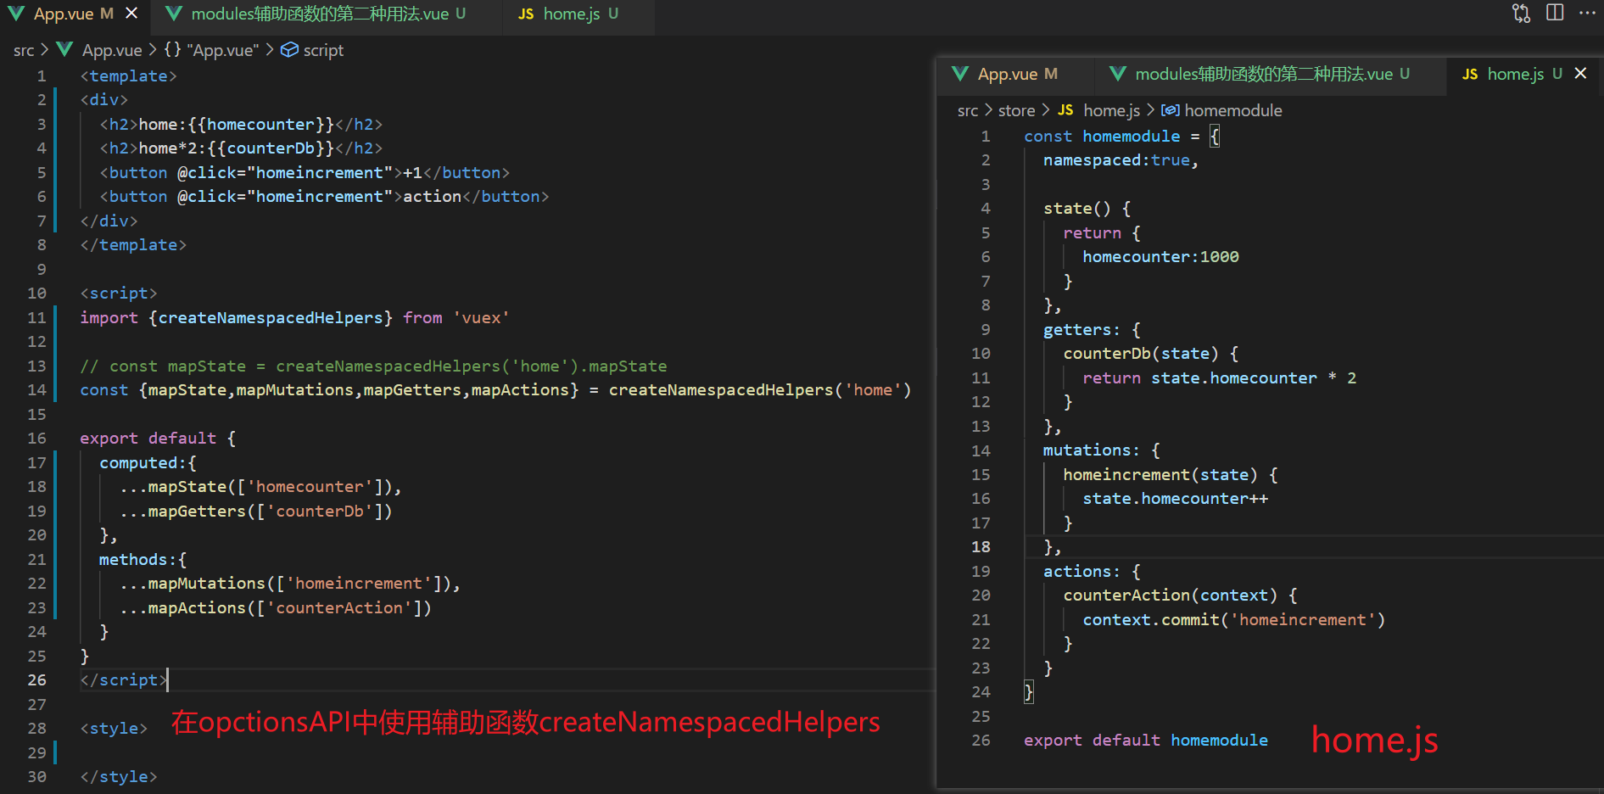Close the App.vue tab in left editor
This screenshot has height=794, width=1604.
131,14
